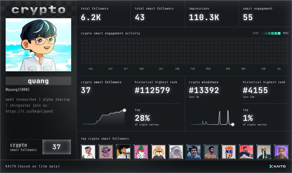The width and height of the screenshot is (292, 173).
Task: Click the 'web3 researcher | alpha sharing' bio line
Action: 38,99
